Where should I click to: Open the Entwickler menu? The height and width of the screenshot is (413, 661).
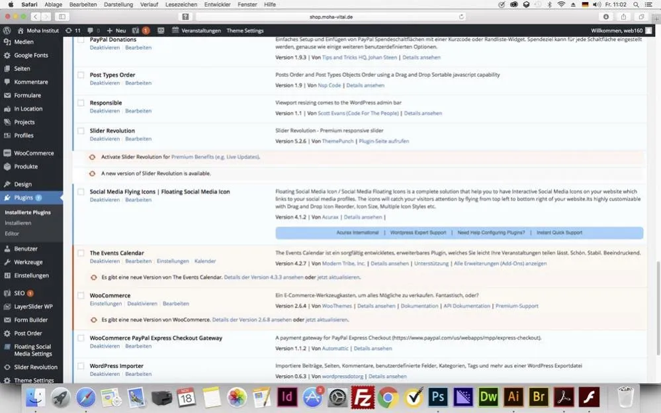(217, 4)
